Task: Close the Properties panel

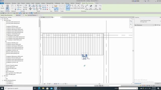Action: pyautogui.click(x=160, y=17)
